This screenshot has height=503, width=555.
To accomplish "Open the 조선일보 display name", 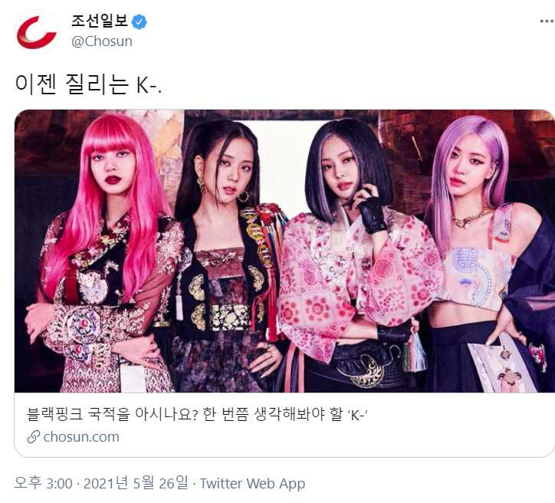I will [100, 21].
